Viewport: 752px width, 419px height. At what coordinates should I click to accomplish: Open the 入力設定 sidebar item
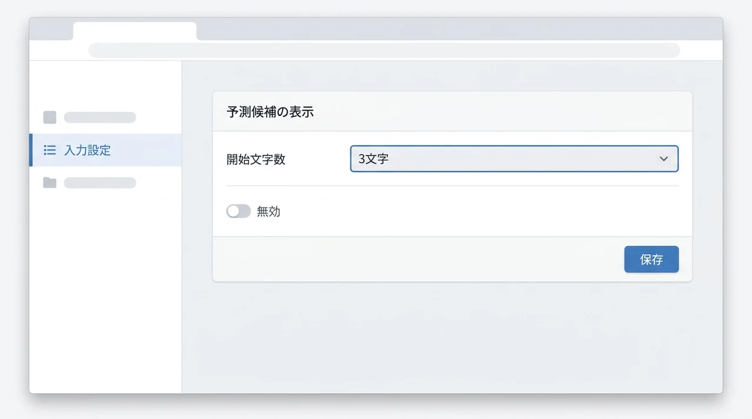pos(106,150)
